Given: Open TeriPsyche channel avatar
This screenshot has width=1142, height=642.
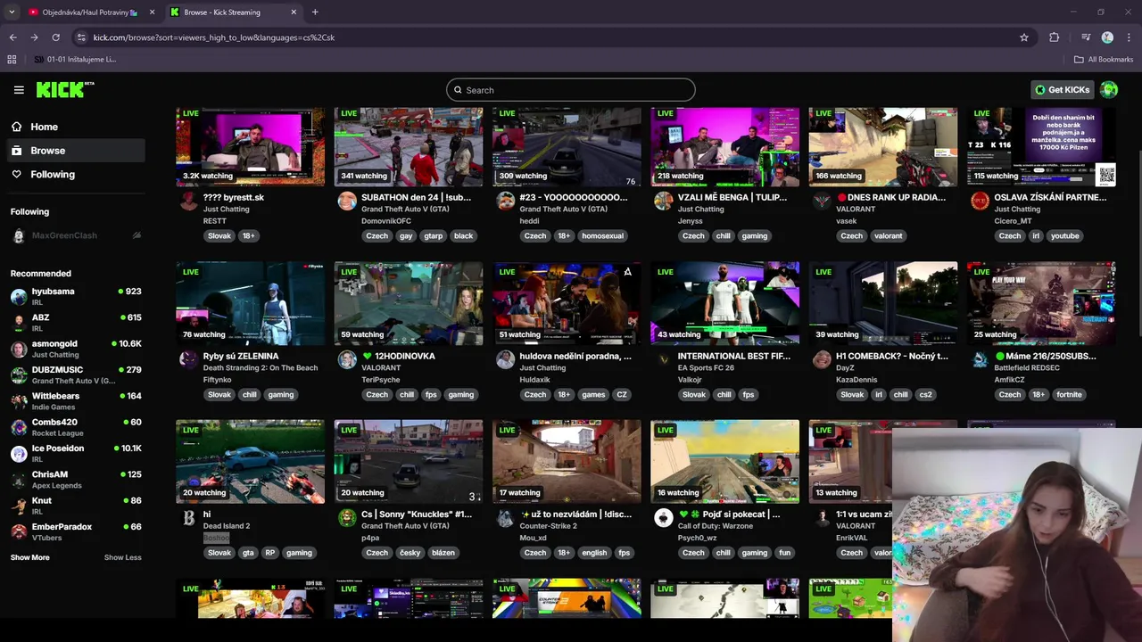Looking at the screenshot, I should pyautogui.click(x=347, y=359).
